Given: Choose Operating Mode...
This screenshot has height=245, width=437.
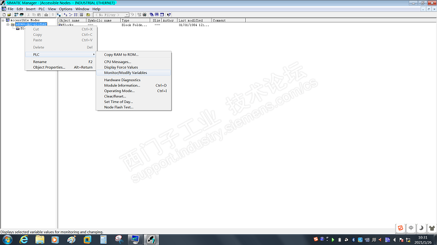Looking at the screenshot, I should click(134, 91).
